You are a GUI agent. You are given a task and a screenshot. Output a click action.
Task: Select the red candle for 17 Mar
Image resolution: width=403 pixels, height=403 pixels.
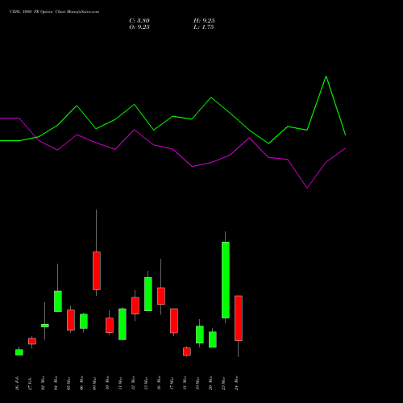(174, 321)
